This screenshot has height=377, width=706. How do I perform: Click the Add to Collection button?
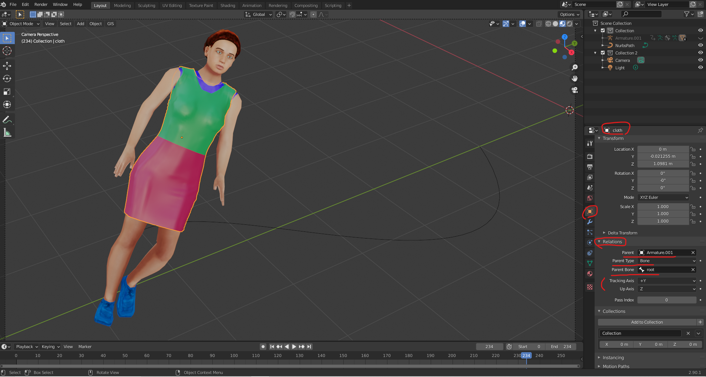[x=647, y=322]
